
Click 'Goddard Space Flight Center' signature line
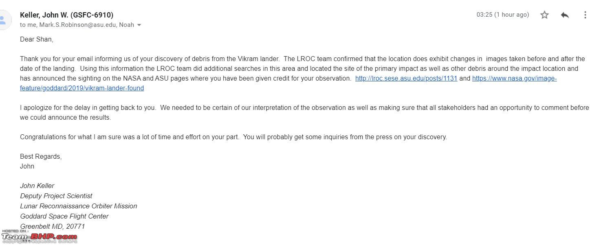coord(64,216)
